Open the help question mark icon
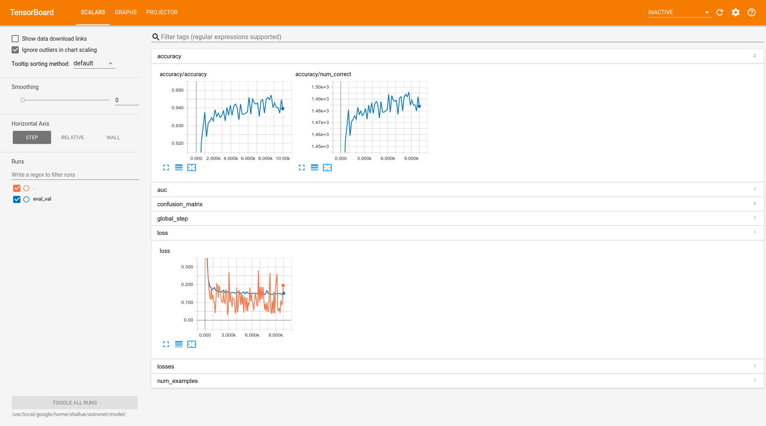 click(751, 12)
